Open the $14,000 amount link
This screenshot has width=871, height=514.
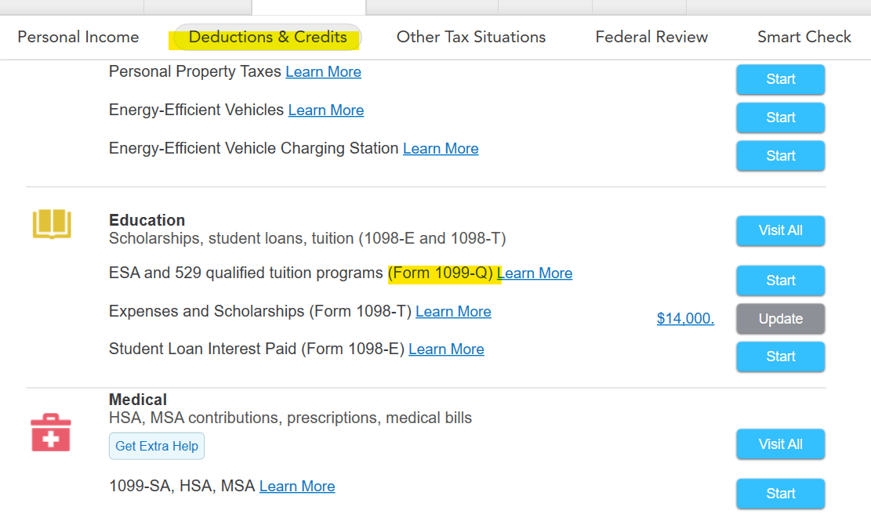[685, 319]
